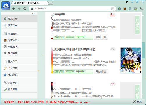
Task: Close the 魔爪排行 tab
Action: 45,3
